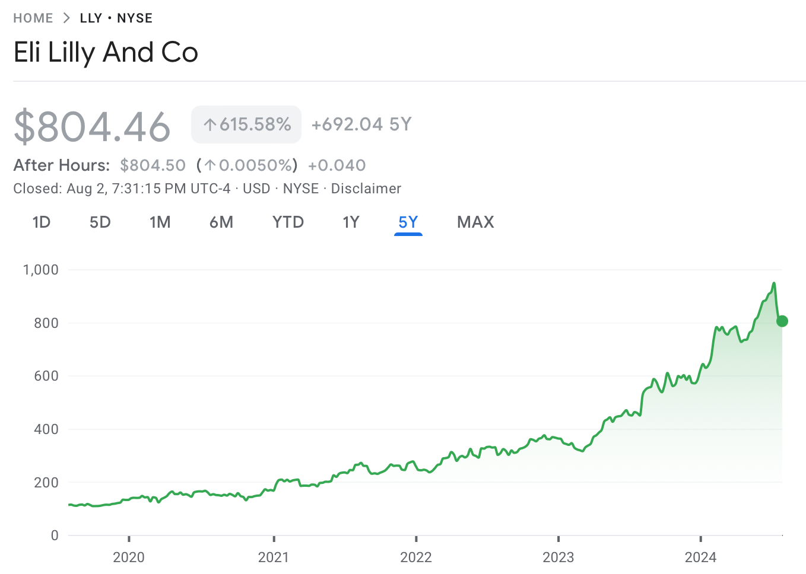This screenshot has height=574, width=806.
Task: Click the HOME breadcrumb link
Action: point(33,18)
